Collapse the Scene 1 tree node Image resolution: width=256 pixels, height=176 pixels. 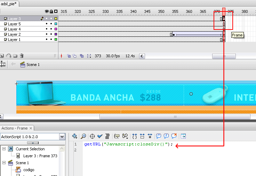coord(4,163)
